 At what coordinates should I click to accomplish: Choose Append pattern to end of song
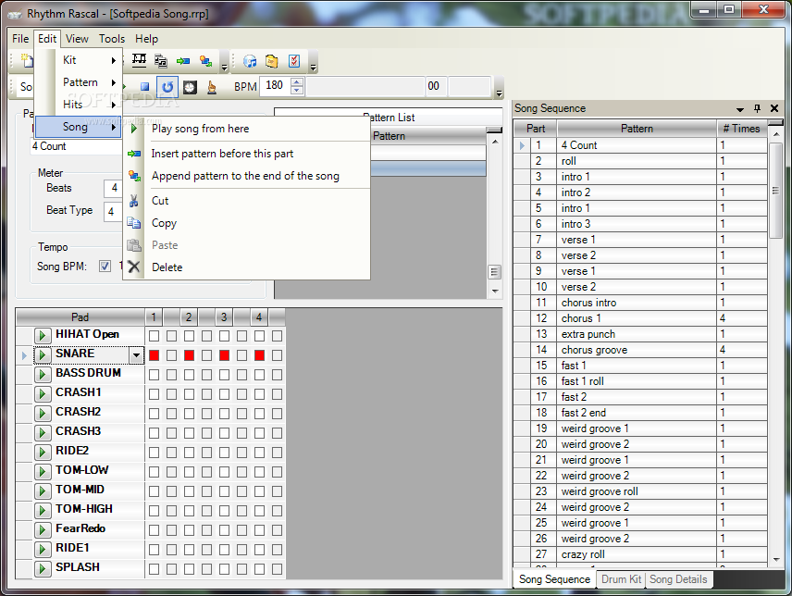[x=246, y=176]
